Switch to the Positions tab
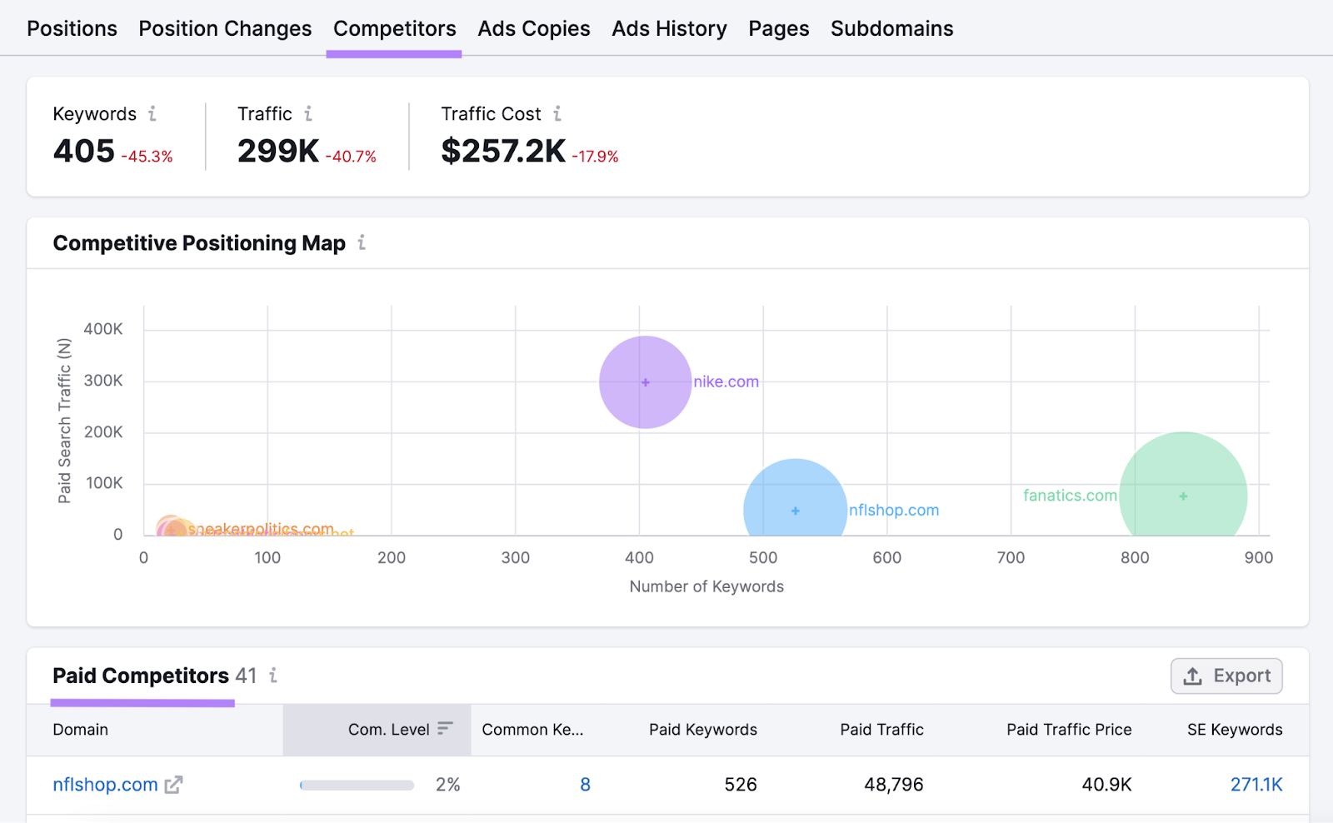The height and width of the screenshot is (823, 1333). click(x=72, y=27)
